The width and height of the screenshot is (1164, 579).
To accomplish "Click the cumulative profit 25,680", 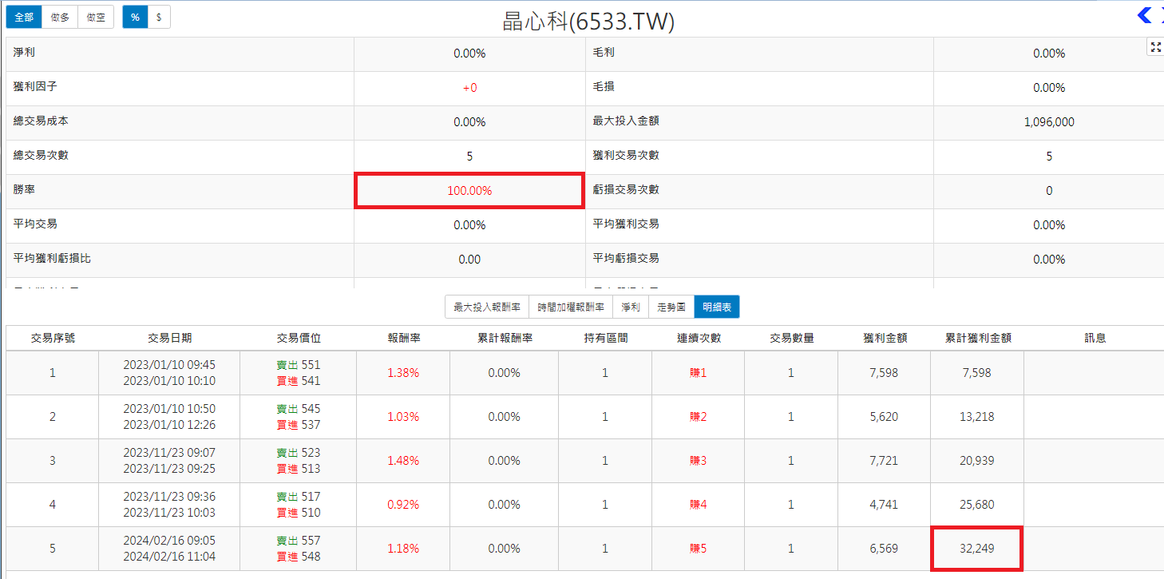I will click(x=977, y=505).
